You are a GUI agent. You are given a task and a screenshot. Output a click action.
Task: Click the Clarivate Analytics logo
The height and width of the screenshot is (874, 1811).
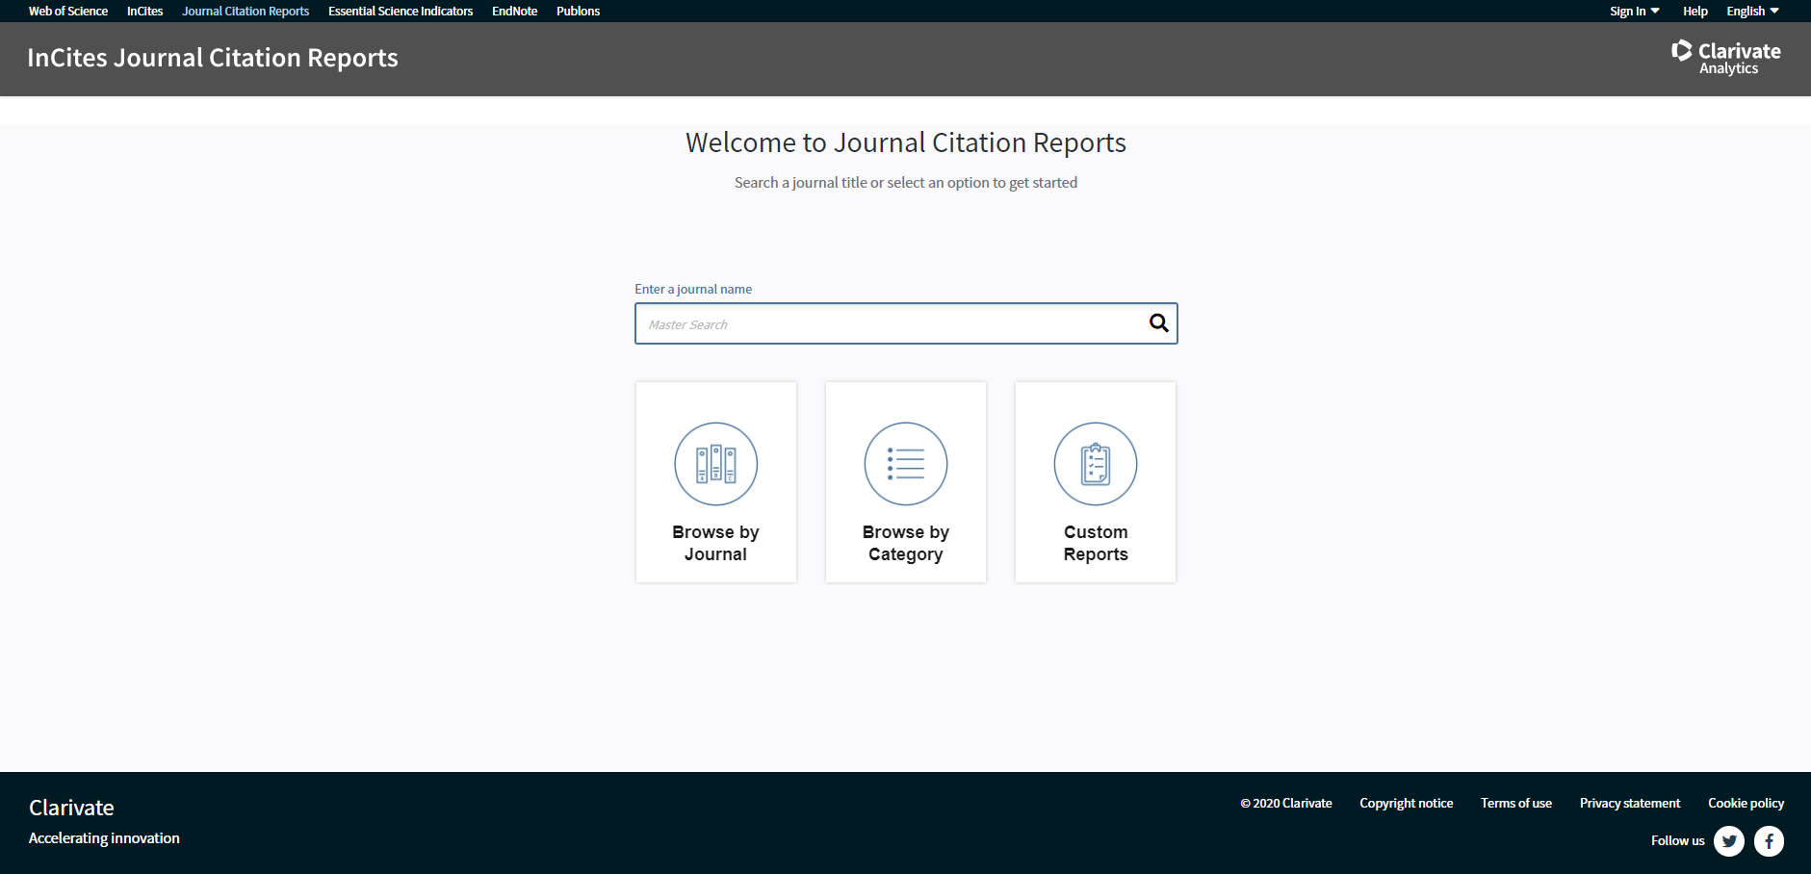[1724, 58]
